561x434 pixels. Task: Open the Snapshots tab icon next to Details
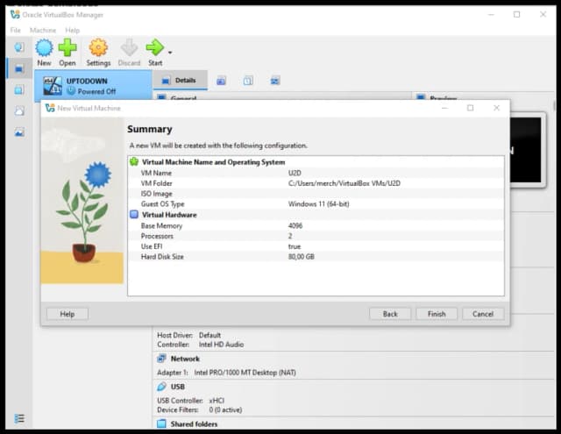pos(221,81)
